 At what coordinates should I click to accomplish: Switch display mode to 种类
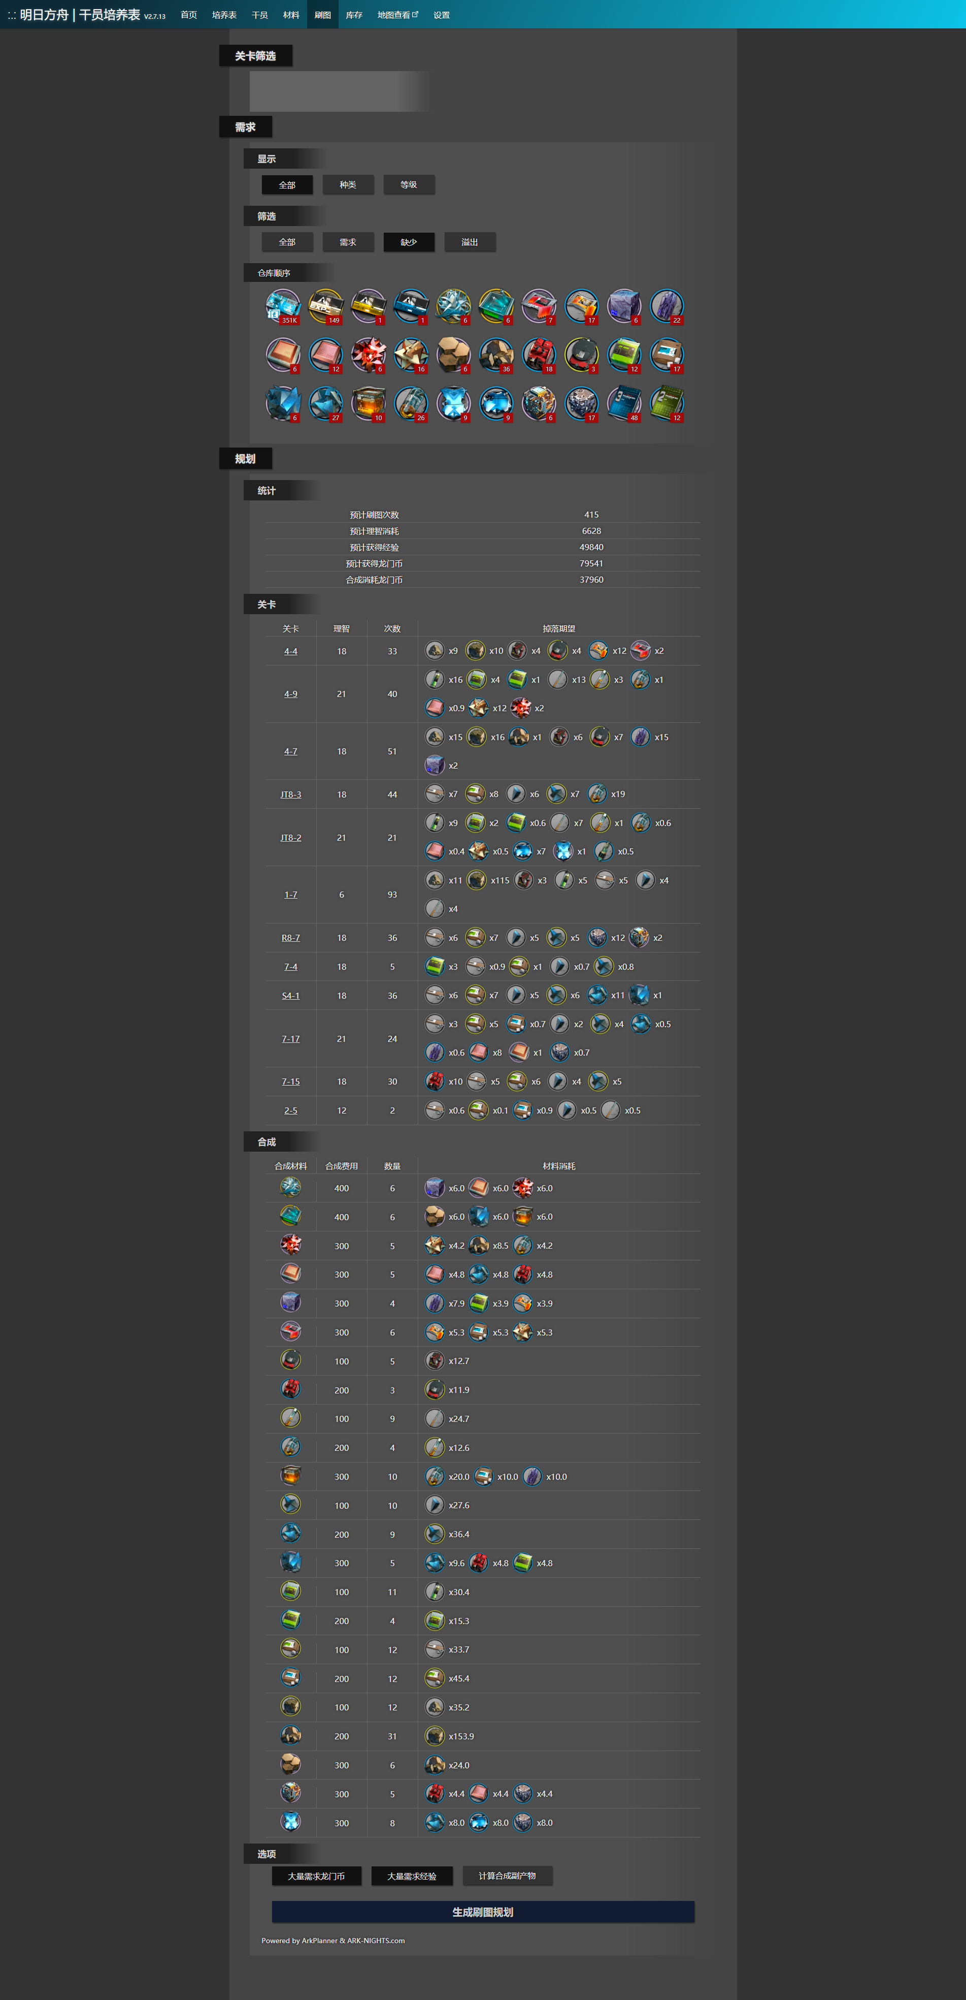348,185
